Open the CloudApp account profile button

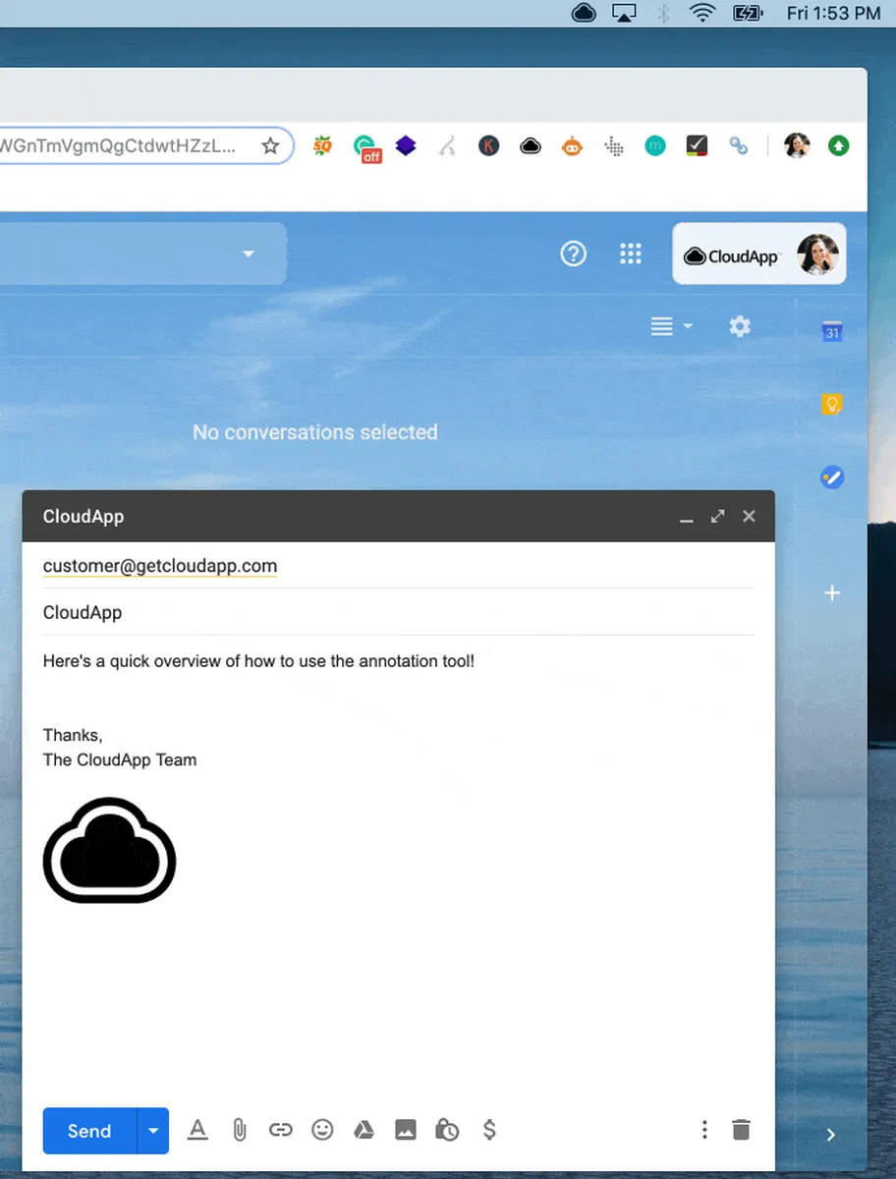click(759, 253)
